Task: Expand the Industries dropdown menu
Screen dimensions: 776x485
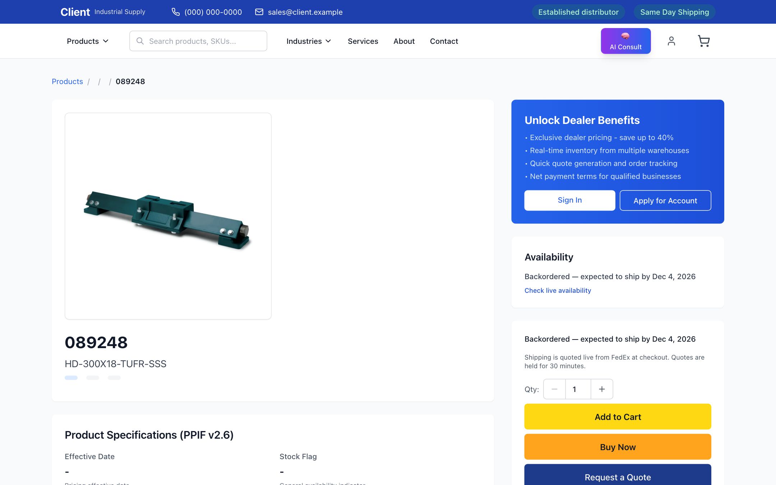Action: click(x=309, y=41)
